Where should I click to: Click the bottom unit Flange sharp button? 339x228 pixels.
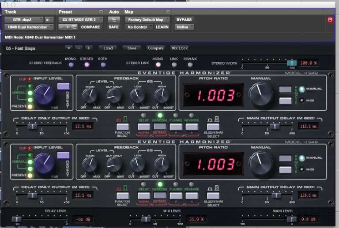tap(176, 196)
